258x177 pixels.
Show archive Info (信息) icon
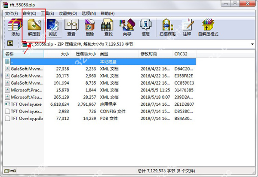pyautogui.click(x=146, y=25)
